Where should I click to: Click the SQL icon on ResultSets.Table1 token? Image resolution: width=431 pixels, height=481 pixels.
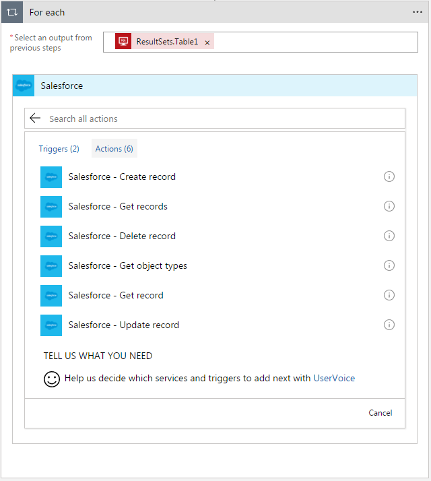point(123,41)
